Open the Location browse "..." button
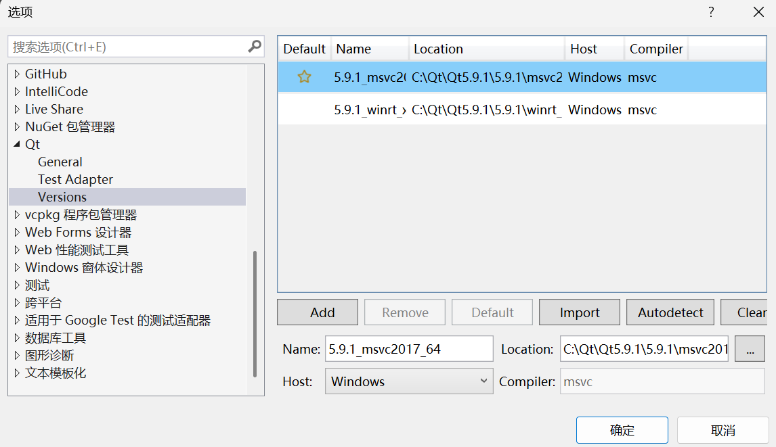 [750, 348]
